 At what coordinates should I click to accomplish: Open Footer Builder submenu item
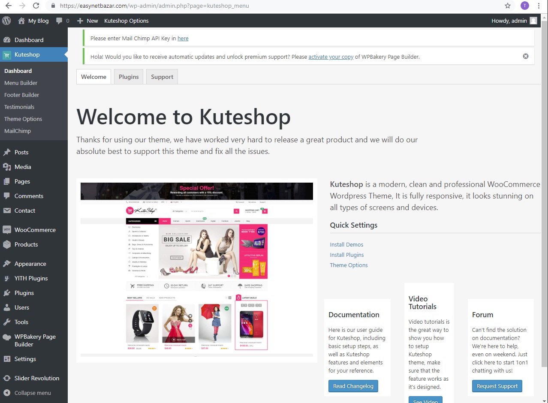tap(21, 95)
